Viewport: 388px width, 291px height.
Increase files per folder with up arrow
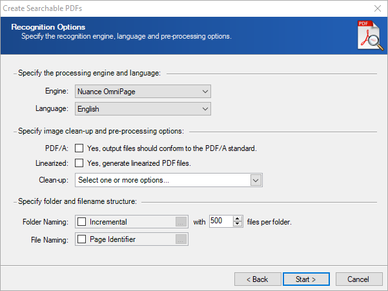(x=238, y=219)
